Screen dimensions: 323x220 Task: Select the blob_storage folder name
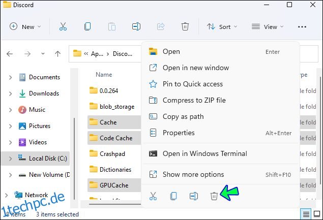click(117, 107)
